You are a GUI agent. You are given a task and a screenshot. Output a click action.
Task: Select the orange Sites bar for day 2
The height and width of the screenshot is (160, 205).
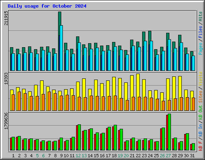click(19, 101)
